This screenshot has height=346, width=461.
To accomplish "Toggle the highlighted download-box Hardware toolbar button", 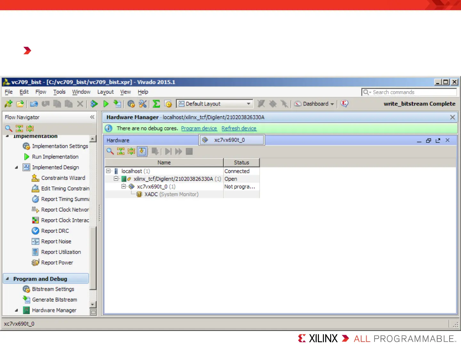I will coord(142,151).
